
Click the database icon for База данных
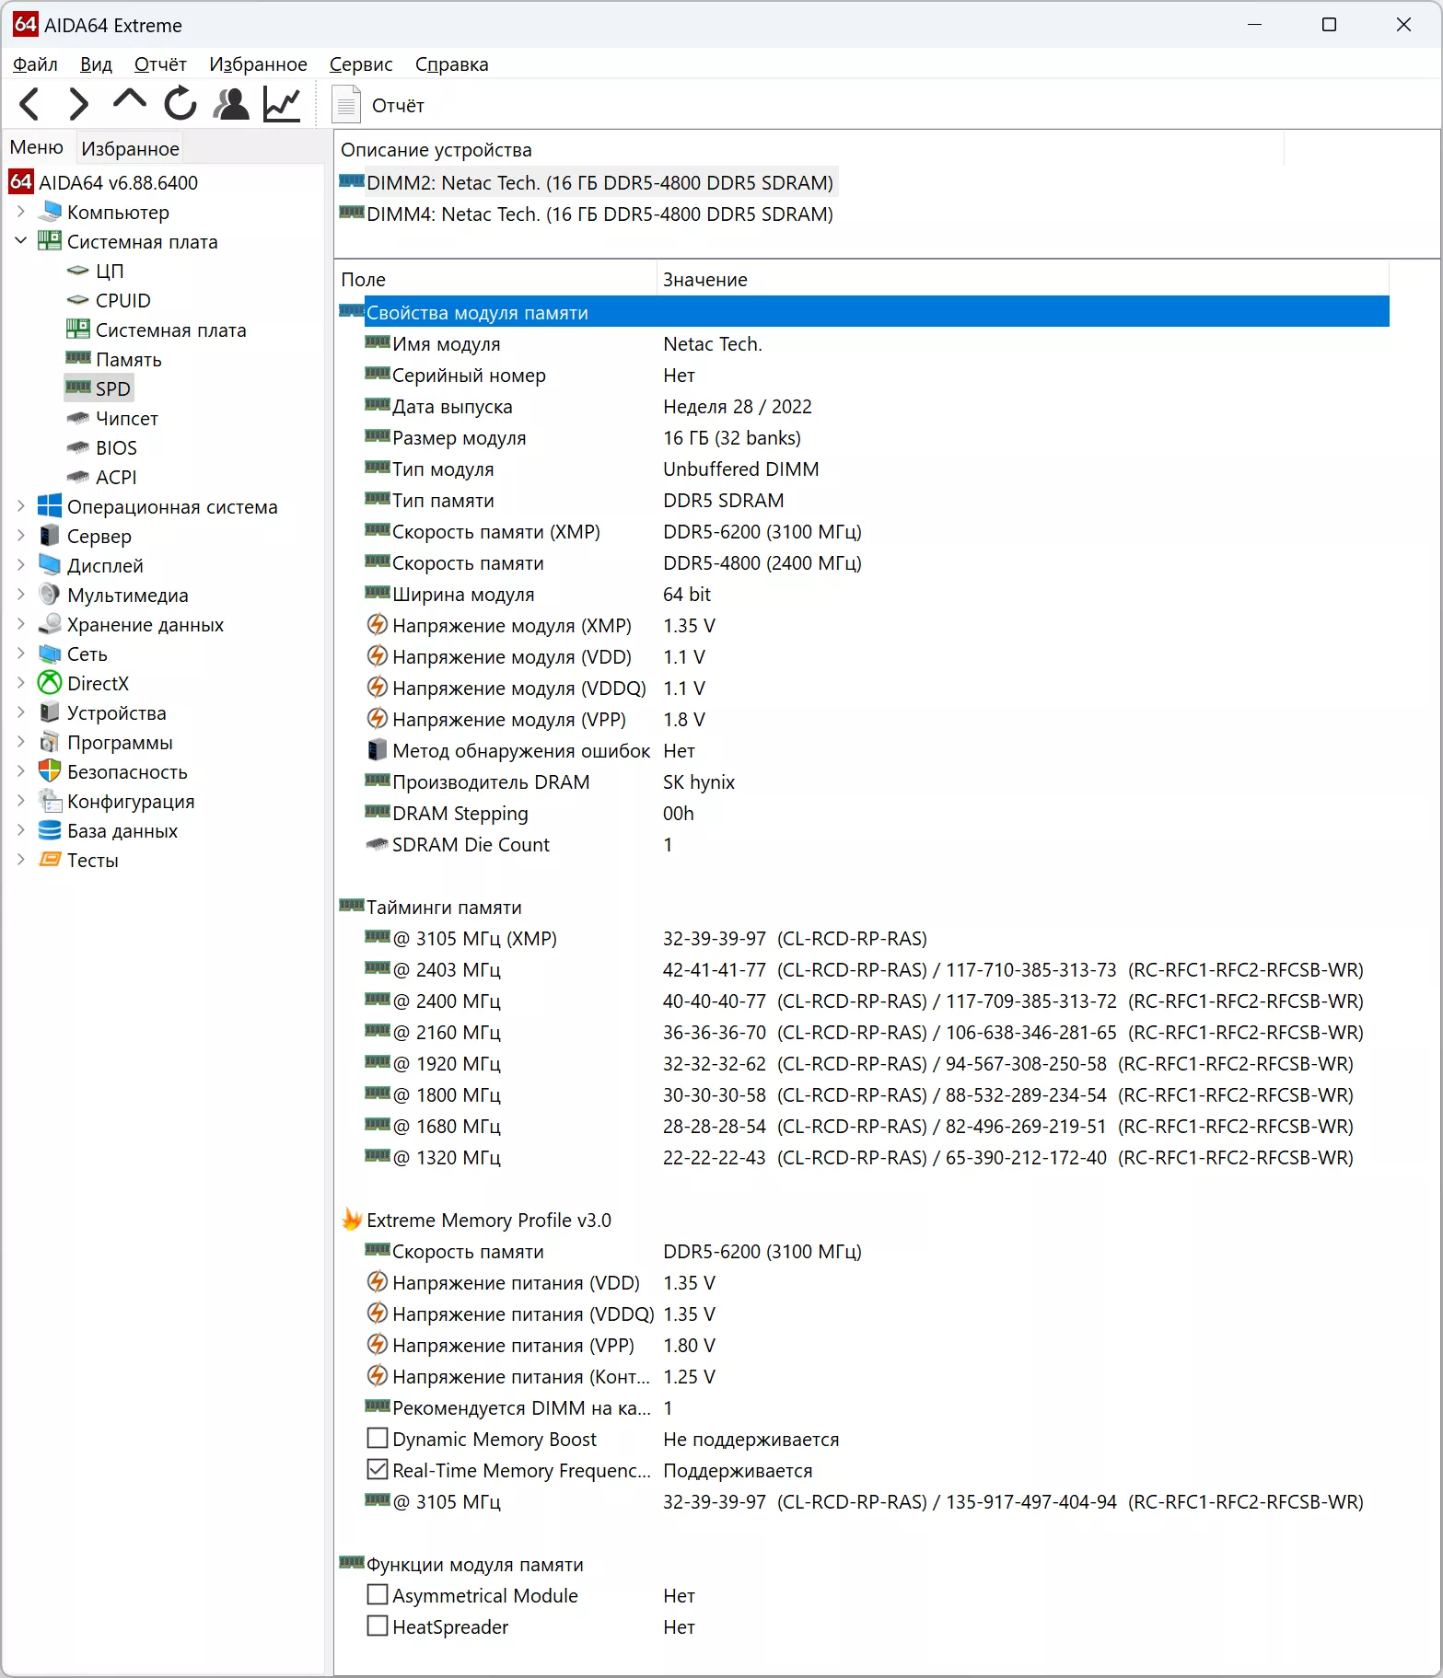pos(50,830)
